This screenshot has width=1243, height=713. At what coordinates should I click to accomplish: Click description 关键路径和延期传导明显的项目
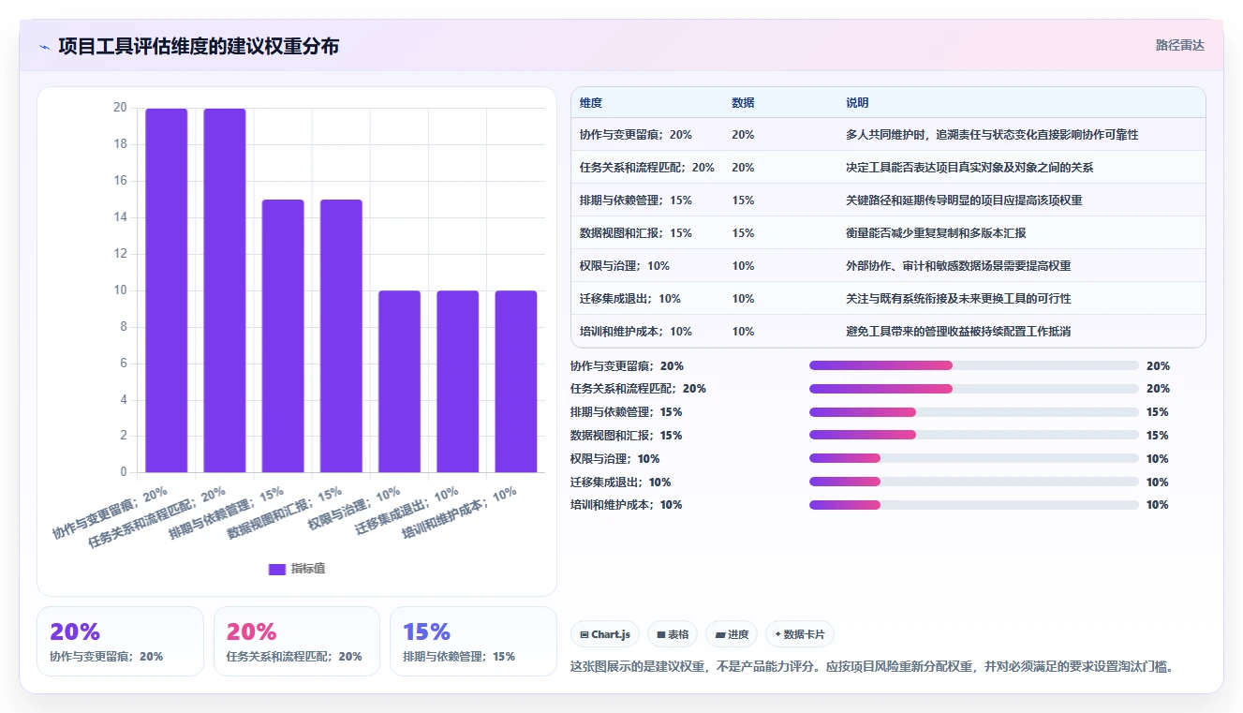pos(964,200)
